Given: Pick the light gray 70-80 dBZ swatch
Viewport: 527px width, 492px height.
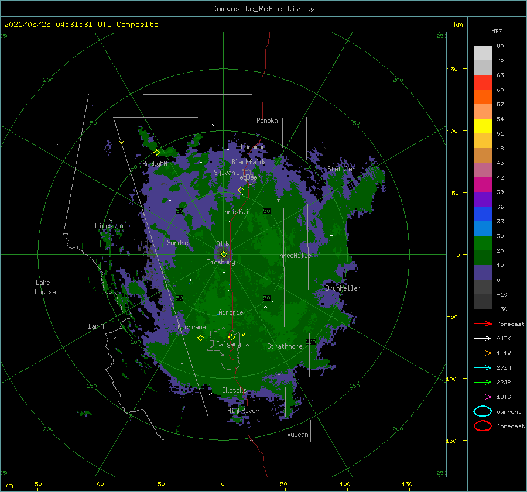Looking at the screenshot, I should pos(482,53).
